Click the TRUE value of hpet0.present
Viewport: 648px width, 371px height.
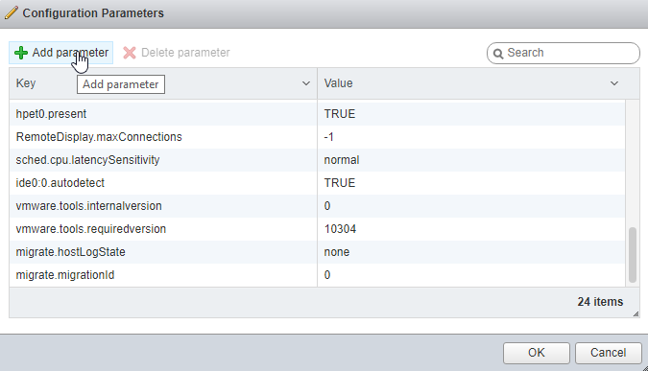(339, 114)
